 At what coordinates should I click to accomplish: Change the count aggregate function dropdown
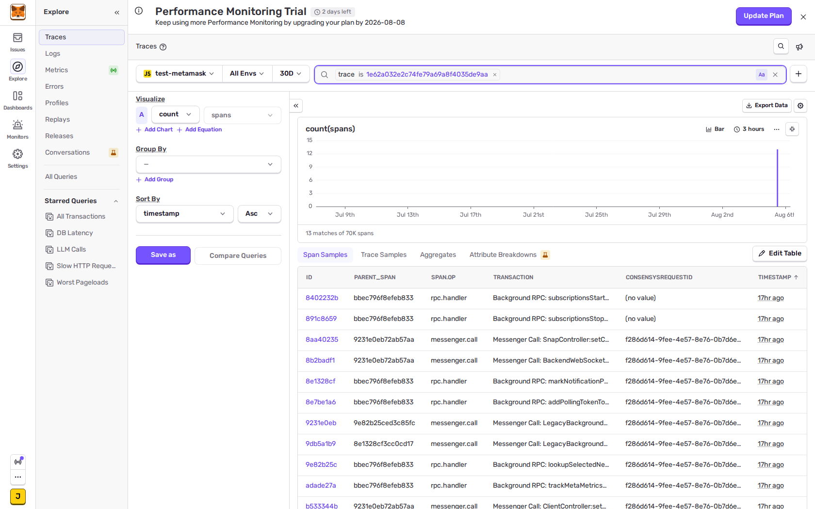point(175,114)
